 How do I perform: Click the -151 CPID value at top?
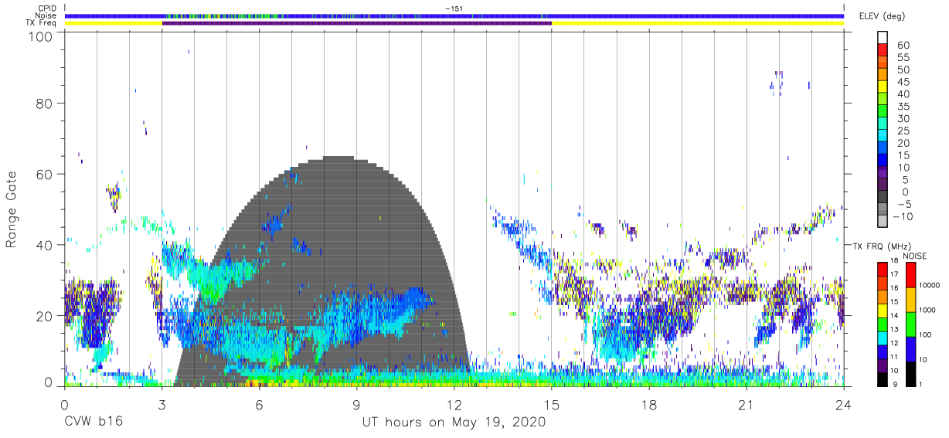click(454, 8)
